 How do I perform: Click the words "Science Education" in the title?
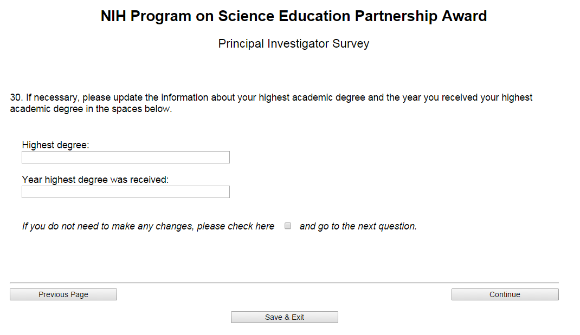pos(285,16)
